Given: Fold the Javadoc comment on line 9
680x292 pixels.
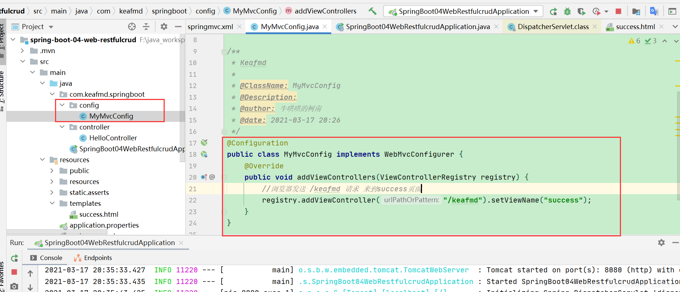Looking at the screenshot, I should click(224, 52).
